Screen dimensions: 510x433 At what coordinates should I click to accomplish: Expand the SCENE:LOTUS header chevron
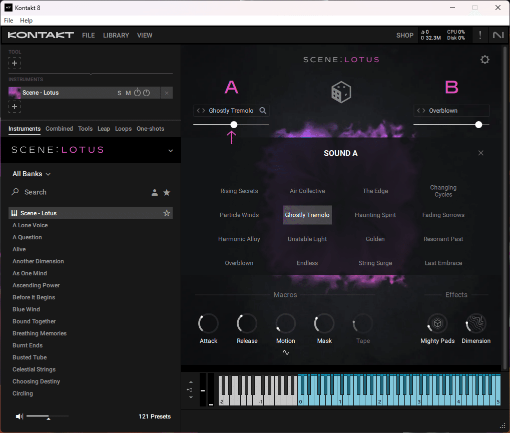tap(170, 150)
